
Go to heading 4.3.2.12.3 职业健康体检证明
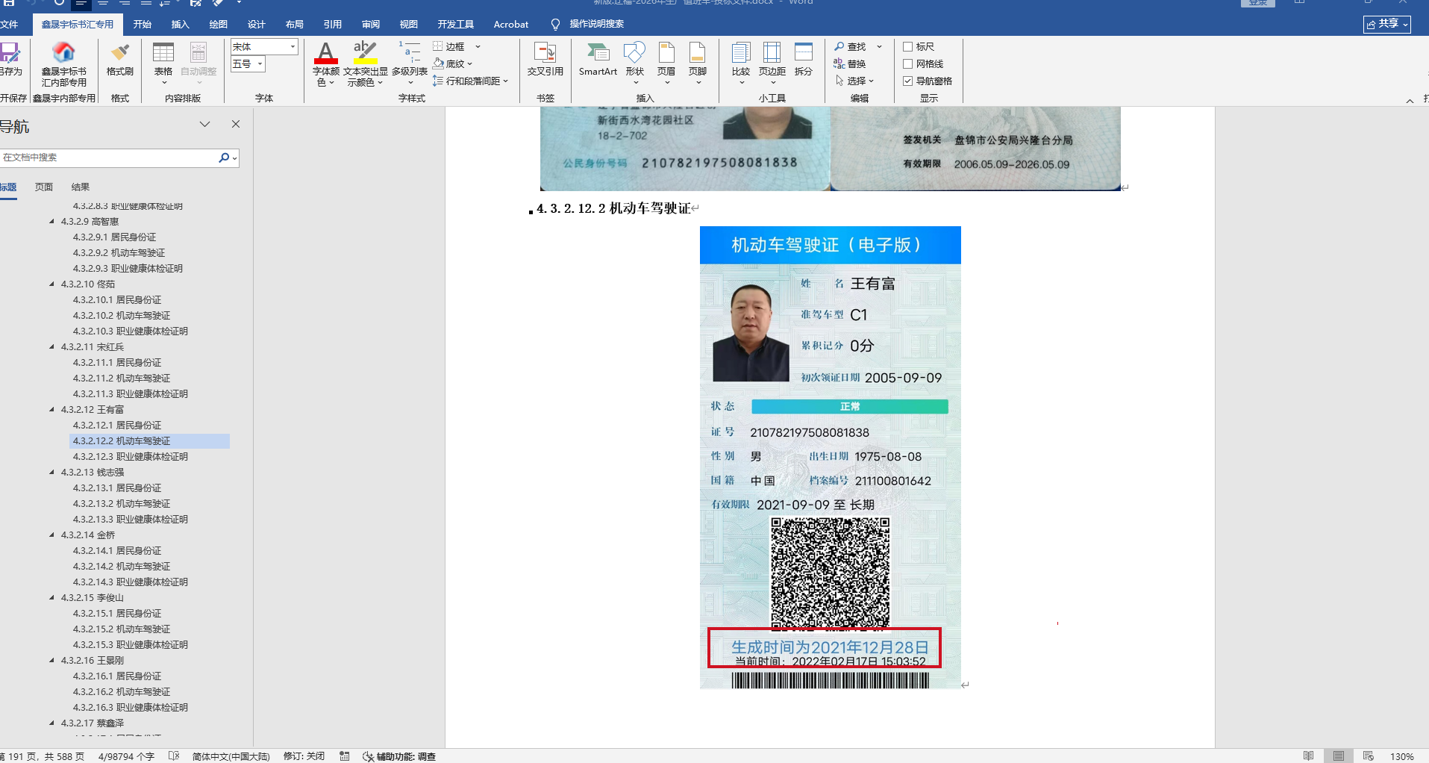pyautogui.click(x=131, y=456)
